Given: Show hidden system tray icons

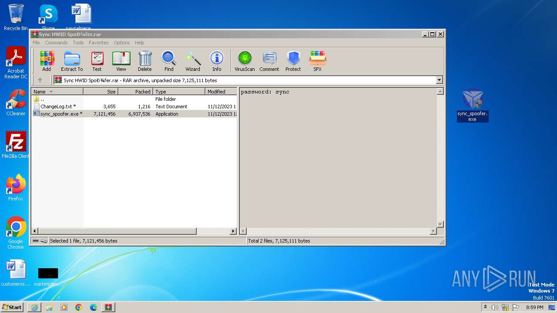Looking at the screenshot, I should [485, 307].
